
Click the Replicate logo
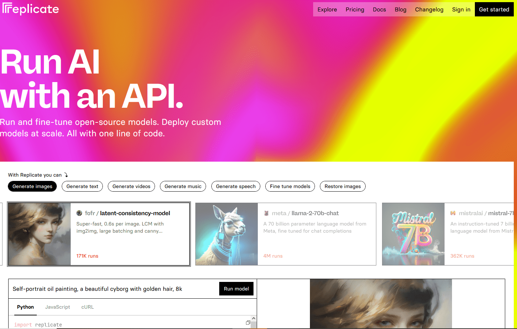31,9
